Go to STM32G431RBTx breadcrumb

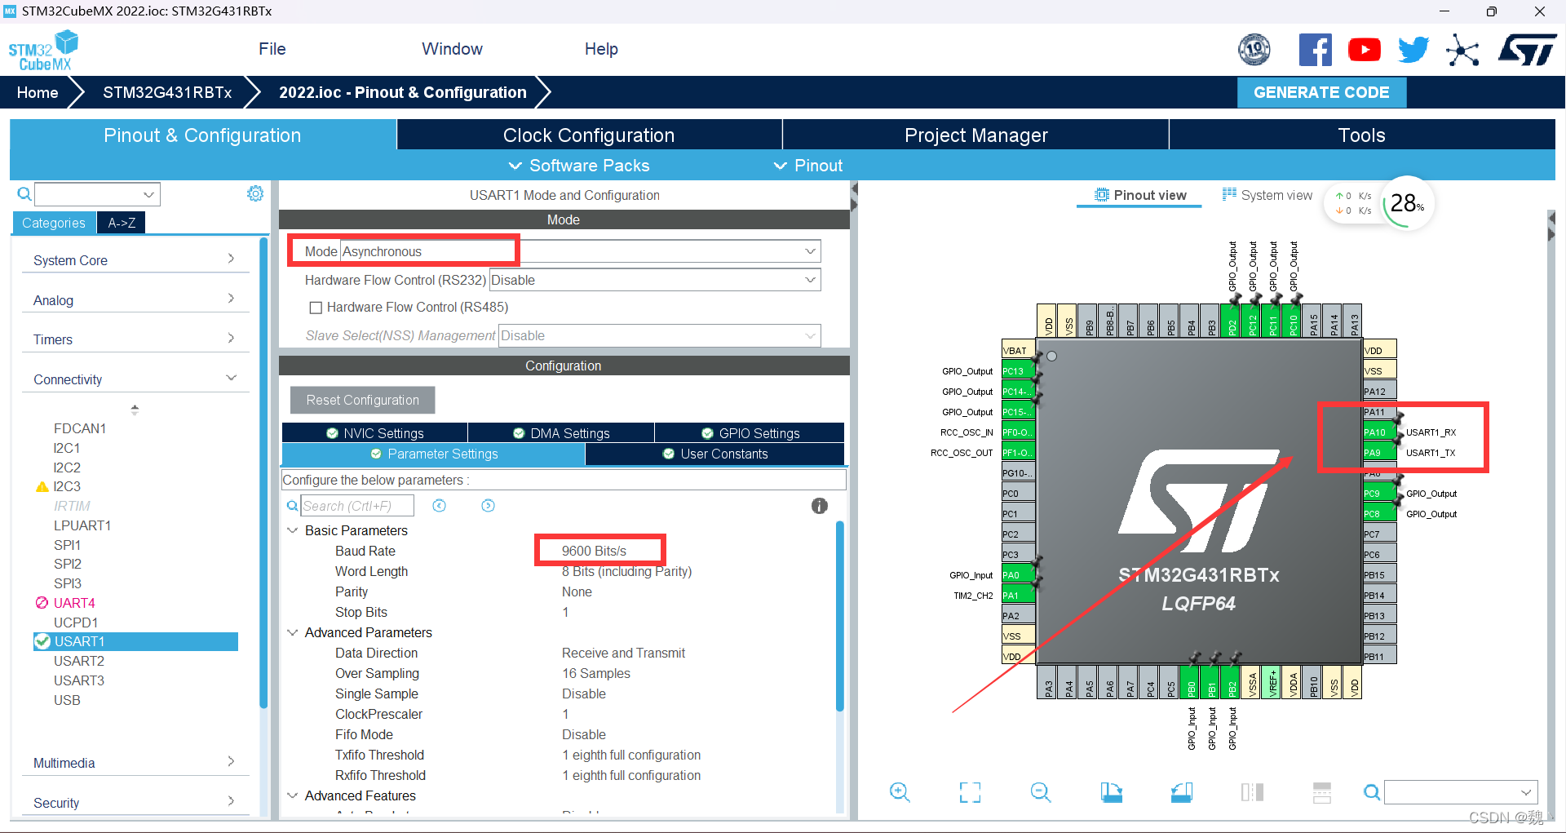(167, 92)
